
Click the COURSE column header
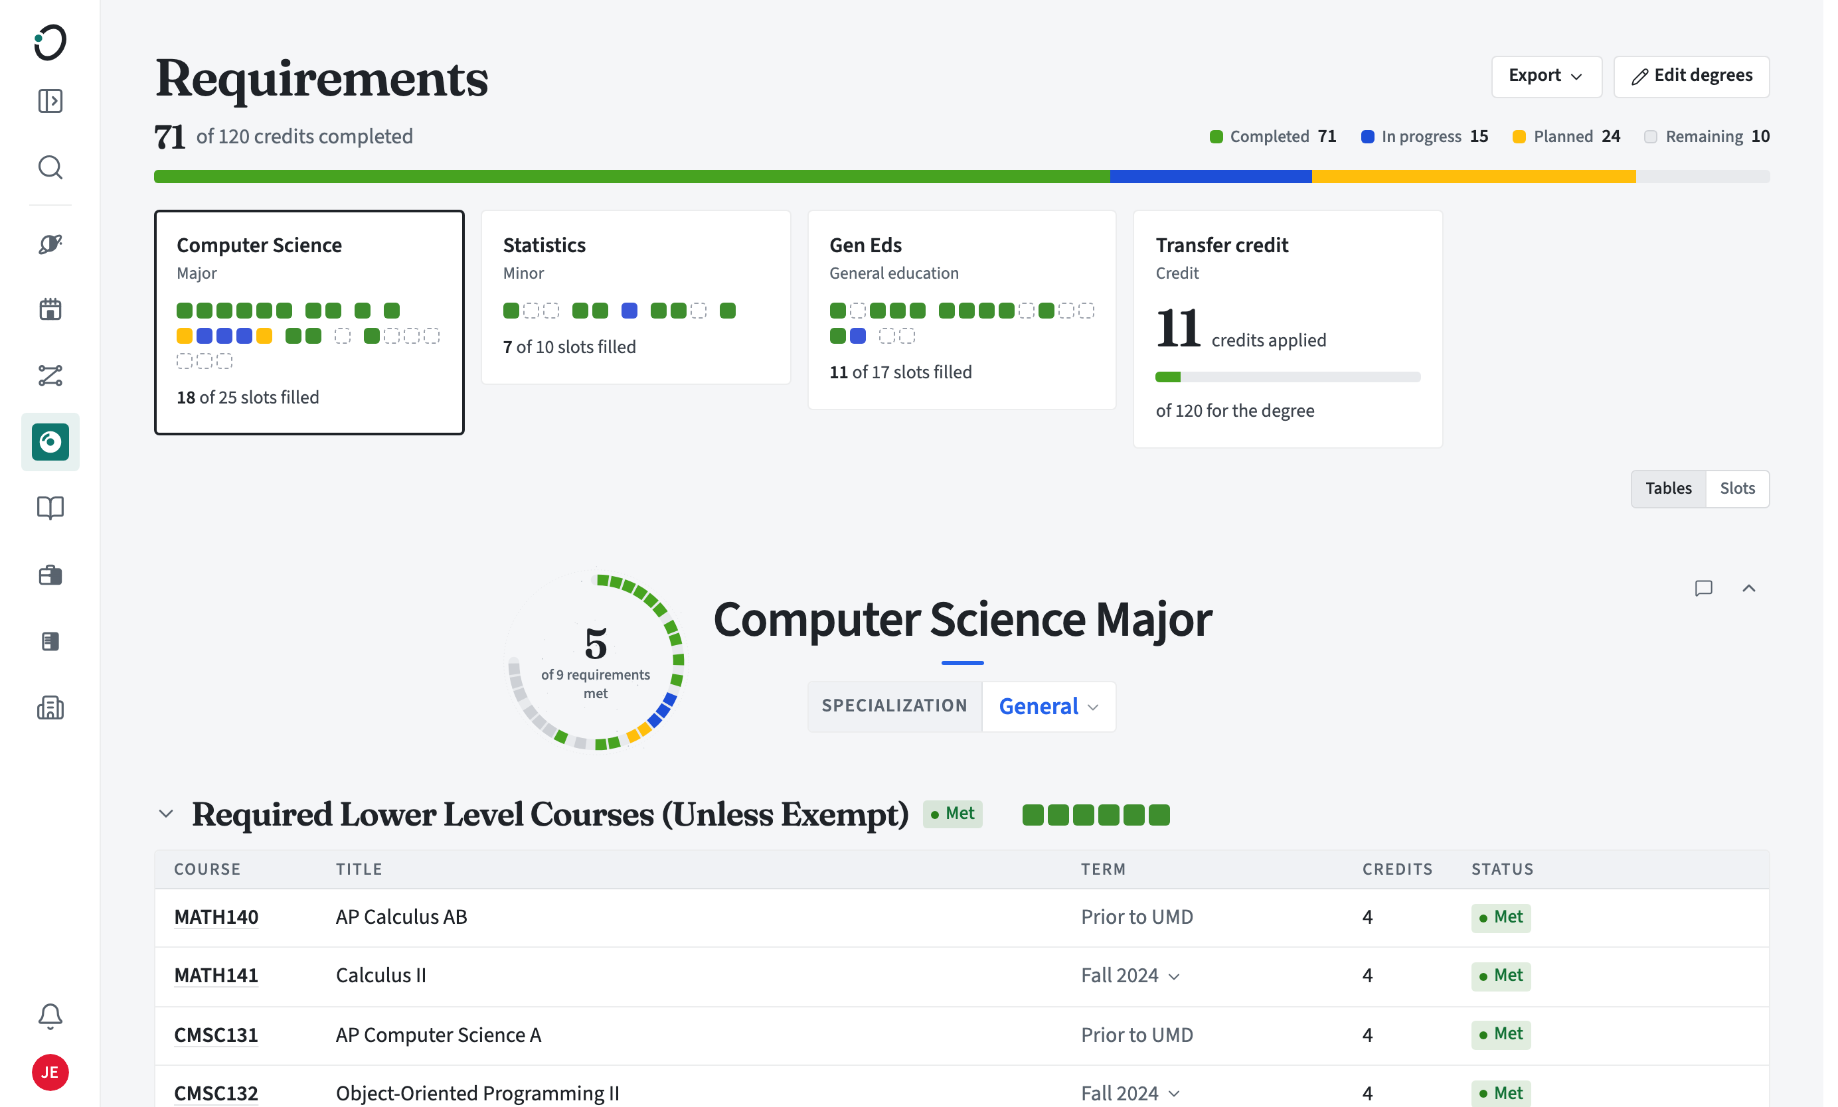coord(207,869)
